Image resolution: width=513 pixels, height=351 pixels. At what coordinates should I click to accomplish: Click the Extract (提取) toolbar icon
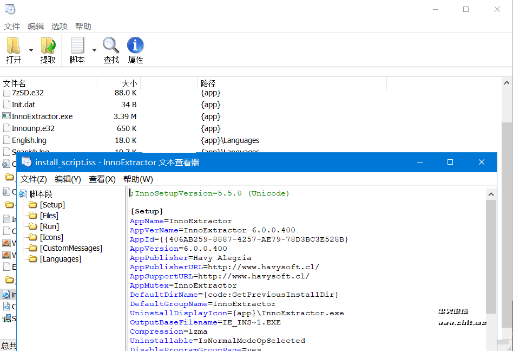tap(48, 46)
